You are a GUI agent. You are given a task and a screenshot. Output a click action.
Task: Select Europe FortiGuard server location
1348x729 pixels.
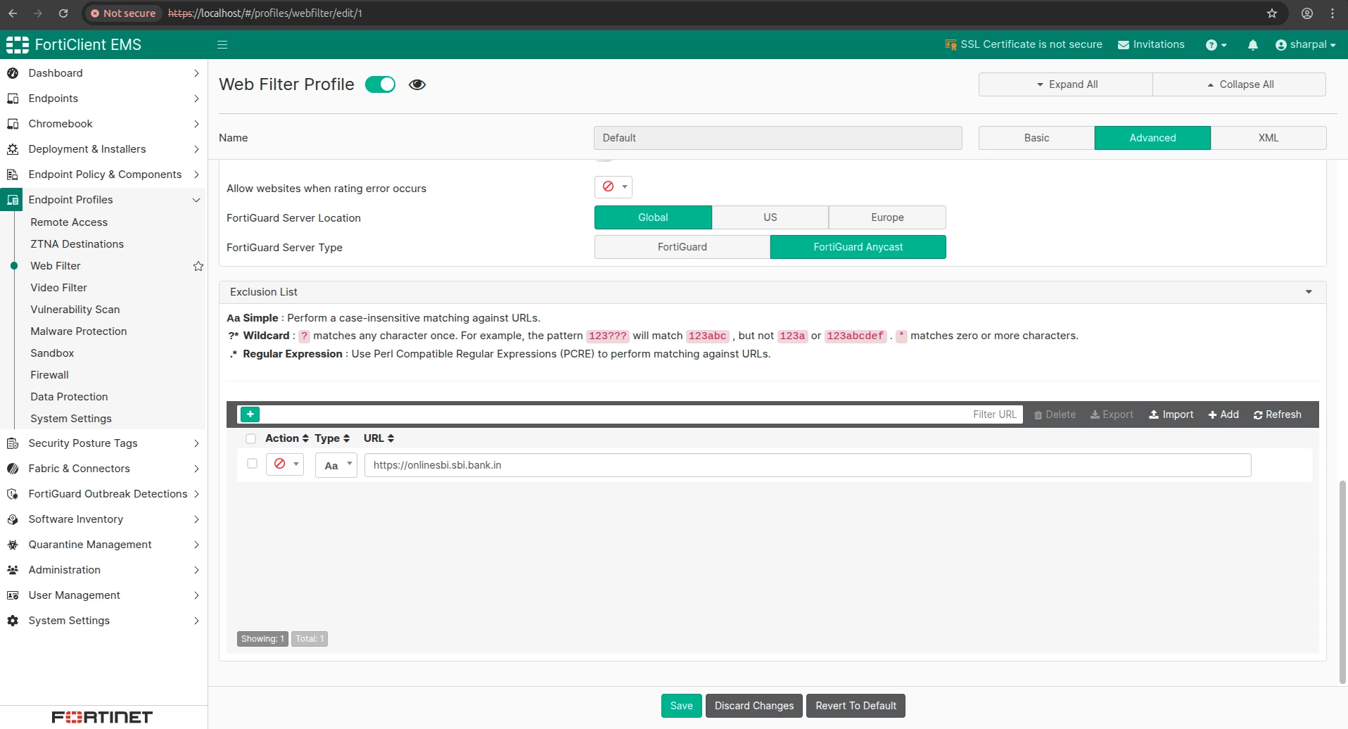click(x=887, y=217)
